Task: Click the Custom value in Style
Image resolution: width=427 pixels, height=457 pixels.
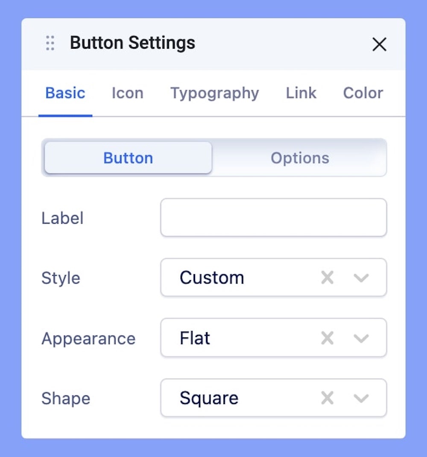Action: click(x=212, y=278)
